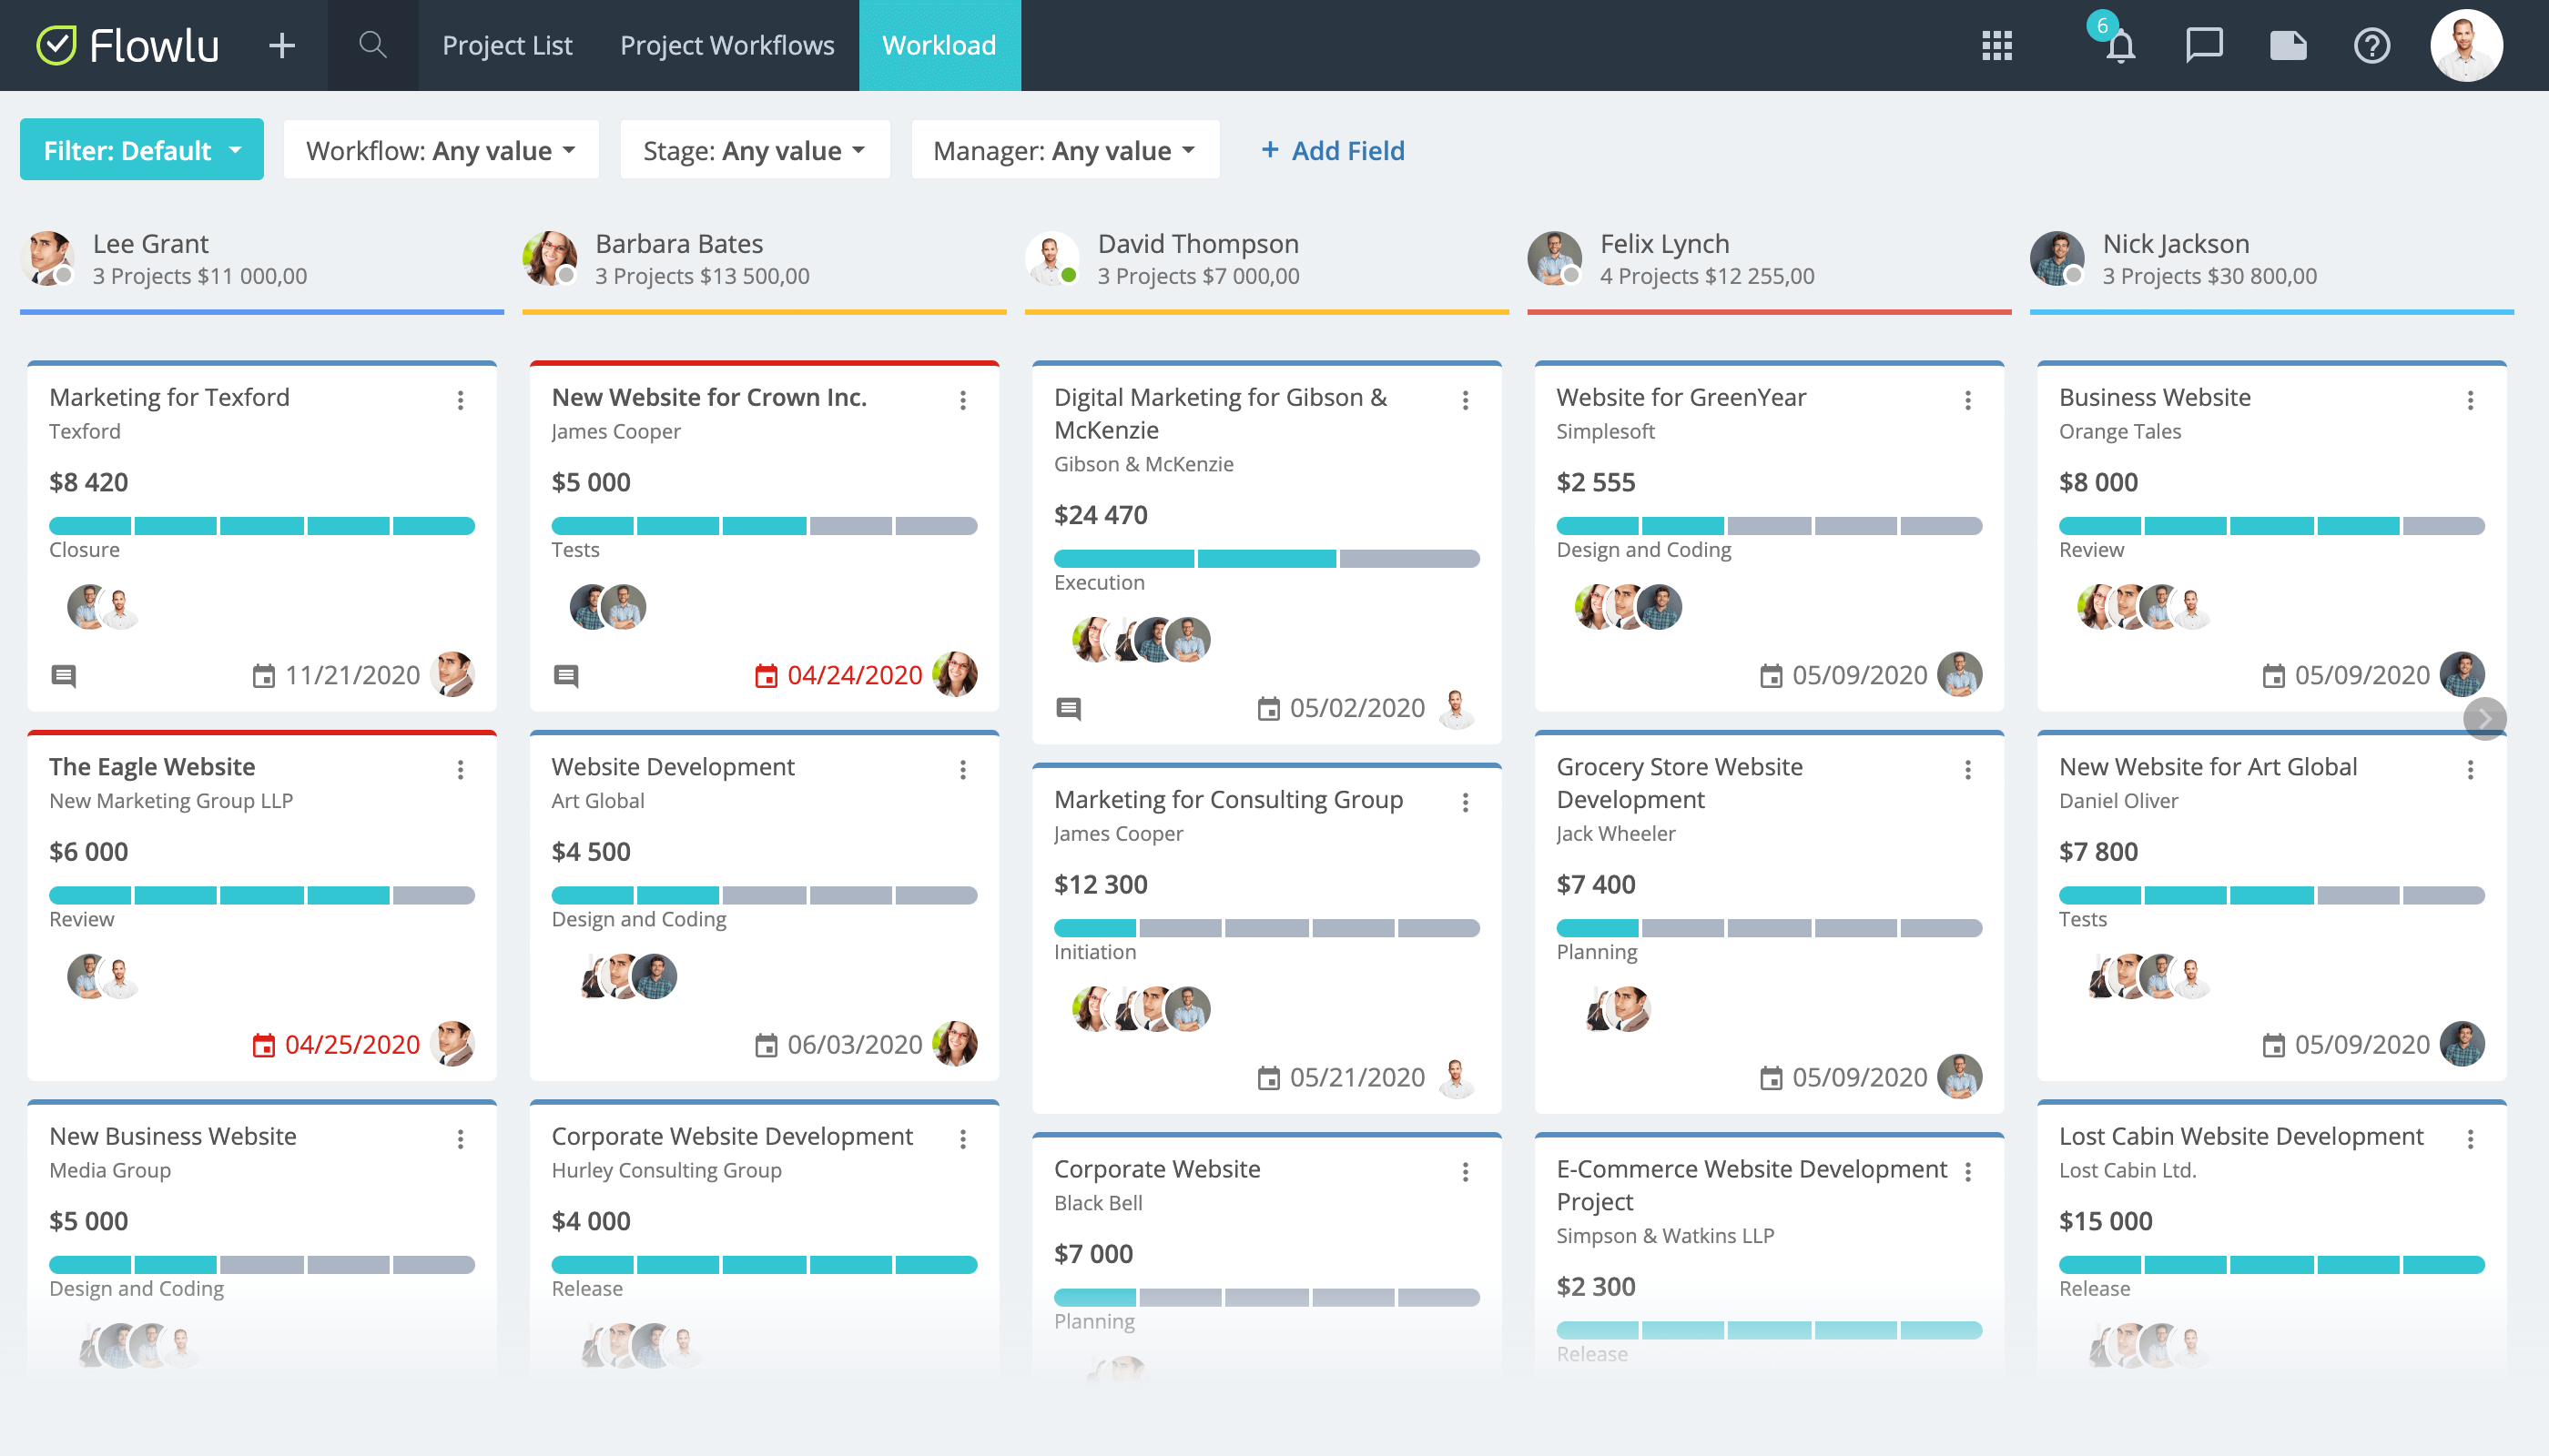Screen dimensions: 2549x1456
Task: Open the messenger chat icon
Action: (x=2204, y=45)
